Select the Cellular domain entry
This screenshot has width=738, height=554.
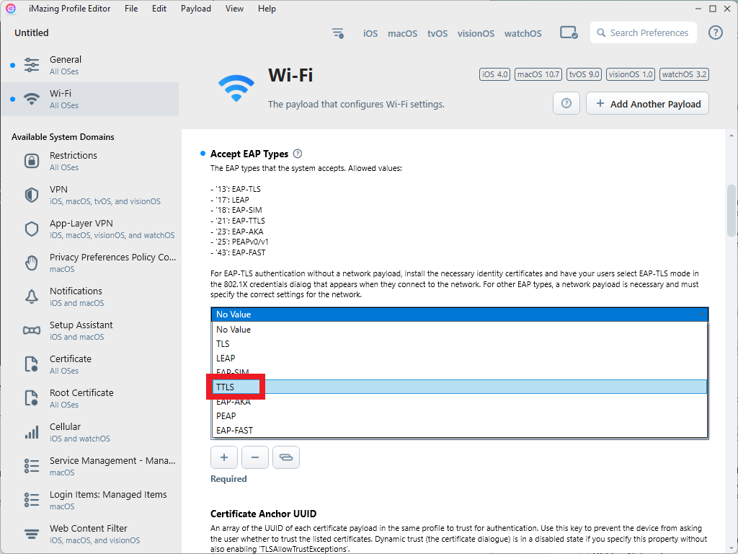tap(90, 433)
